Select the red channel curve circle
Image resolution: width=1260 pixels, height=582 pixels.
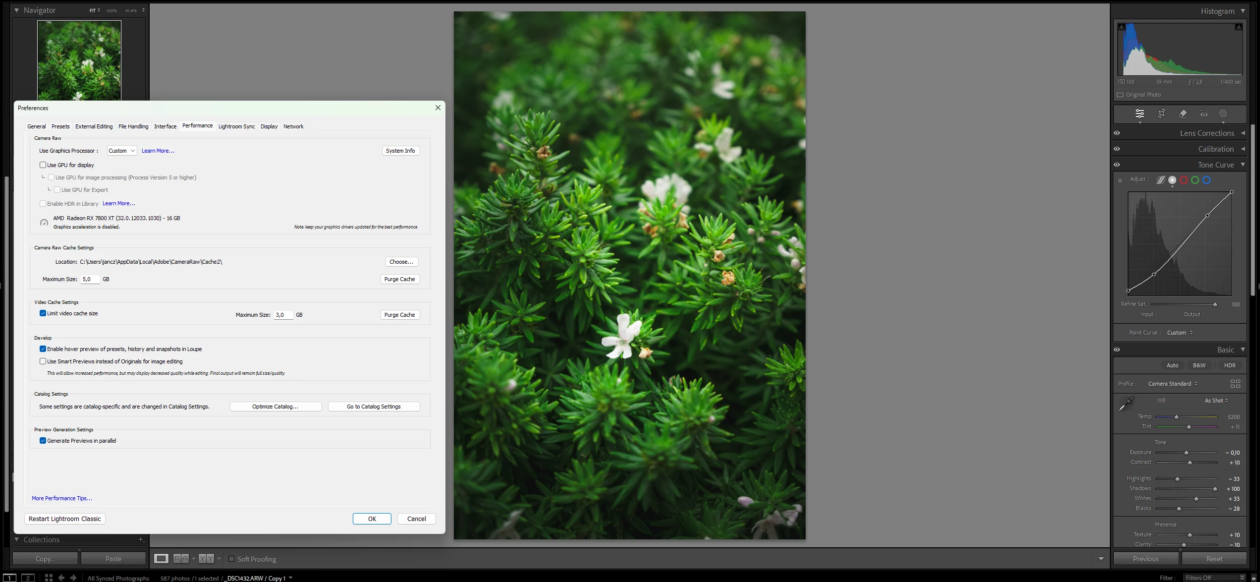[x=1184, y=180]
